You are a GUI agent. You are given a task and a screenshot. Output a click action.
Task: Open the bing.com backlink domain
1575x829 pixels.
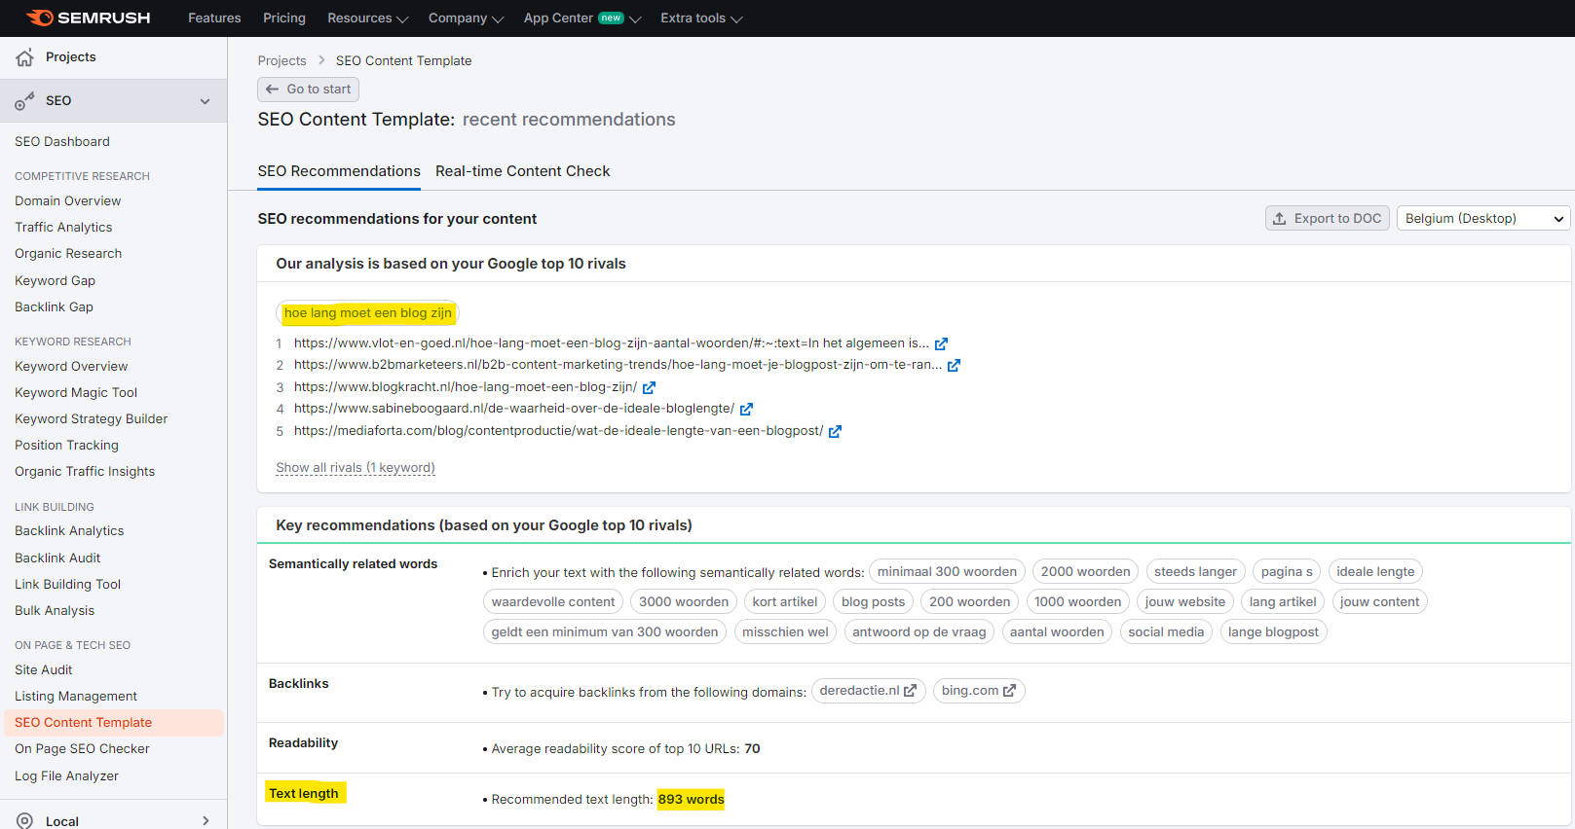pos(979,691)
